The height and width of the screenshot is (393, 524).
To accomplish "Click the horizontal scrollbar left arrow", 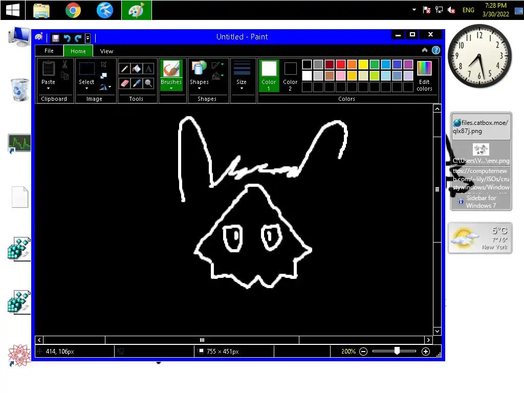I will coord(39,340).
